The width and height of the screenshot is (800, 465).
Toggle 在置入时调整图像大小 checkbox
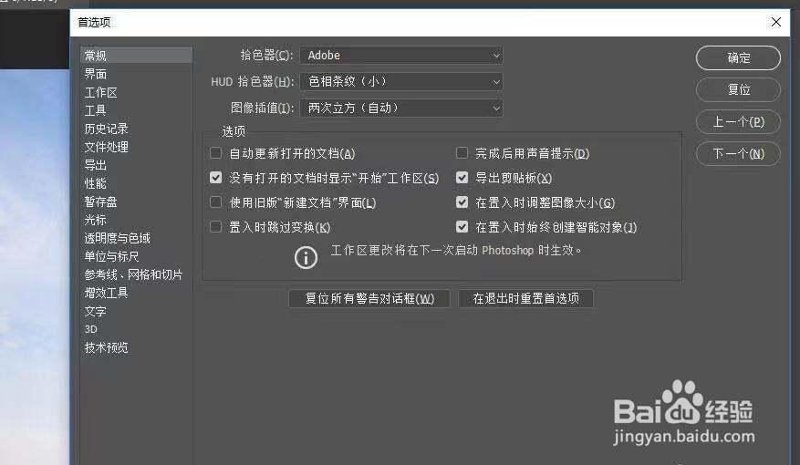(x=462, y=202)
